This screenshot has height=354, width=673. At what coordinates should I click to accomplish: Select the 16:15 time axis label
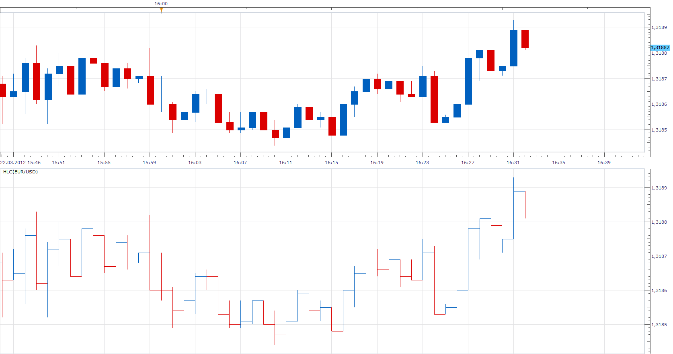click(x=331, y=163)
